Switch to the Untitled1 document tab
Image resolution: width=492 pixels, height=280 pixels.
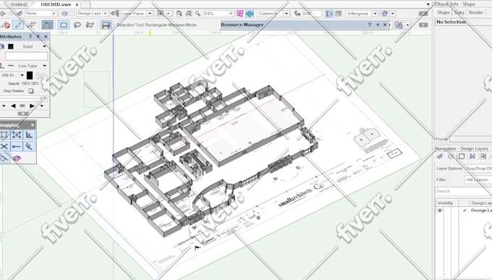point(19,4)
